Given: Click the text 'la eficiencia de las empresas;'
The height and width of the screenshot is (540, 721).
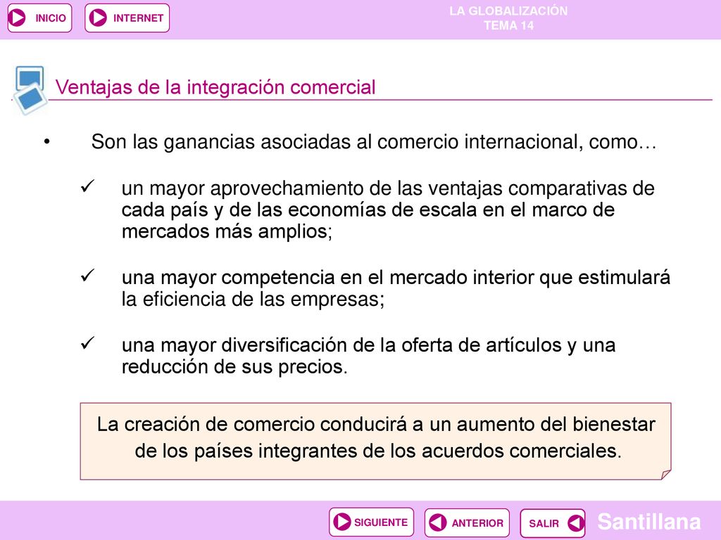Looking at the screenshot, I should (253, 300).
